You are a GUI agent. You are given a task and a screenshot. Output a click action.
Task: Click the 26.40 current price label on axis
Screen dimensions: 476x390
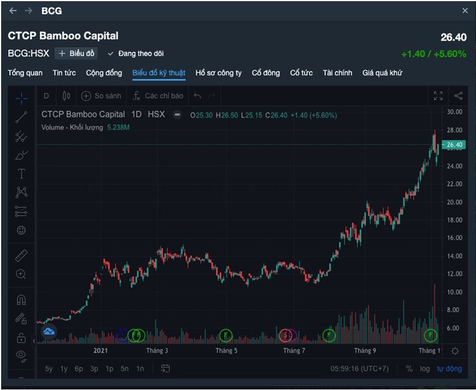tap(454, 144)
